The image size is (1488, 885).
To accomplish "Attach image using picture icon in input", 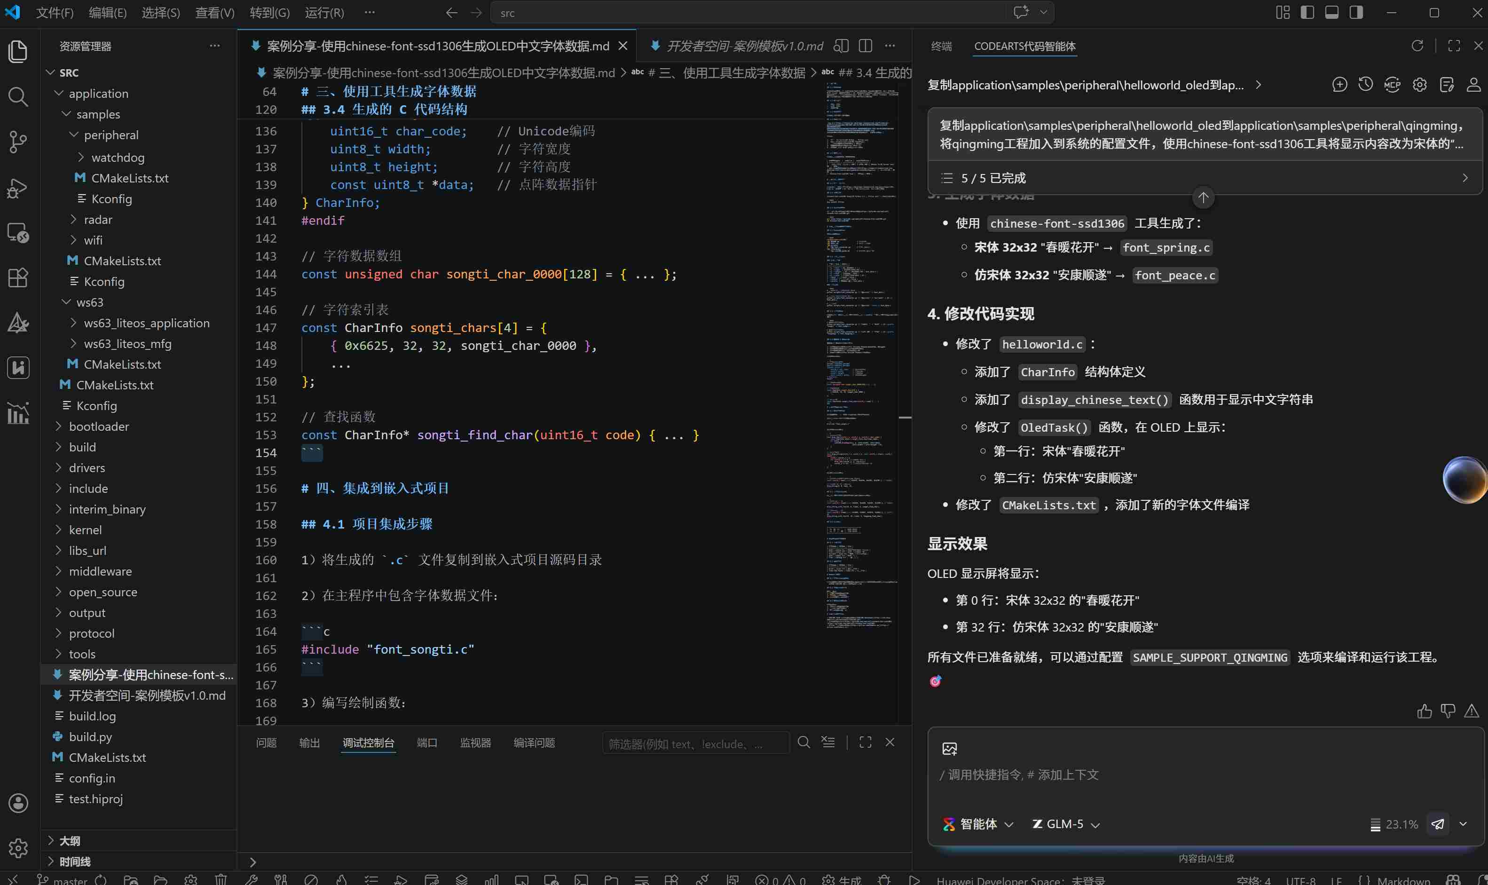I will (x=949, y=749).
